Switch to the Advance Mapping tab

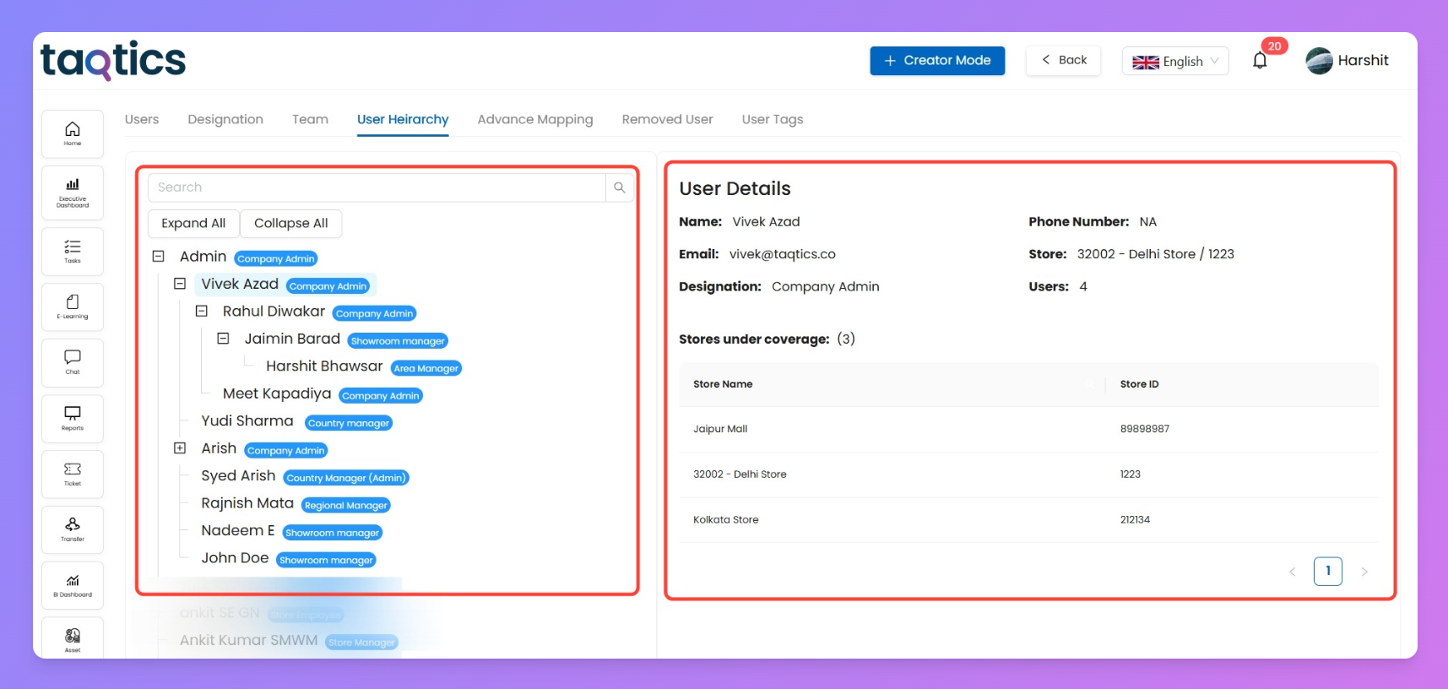tap(534, 119)
